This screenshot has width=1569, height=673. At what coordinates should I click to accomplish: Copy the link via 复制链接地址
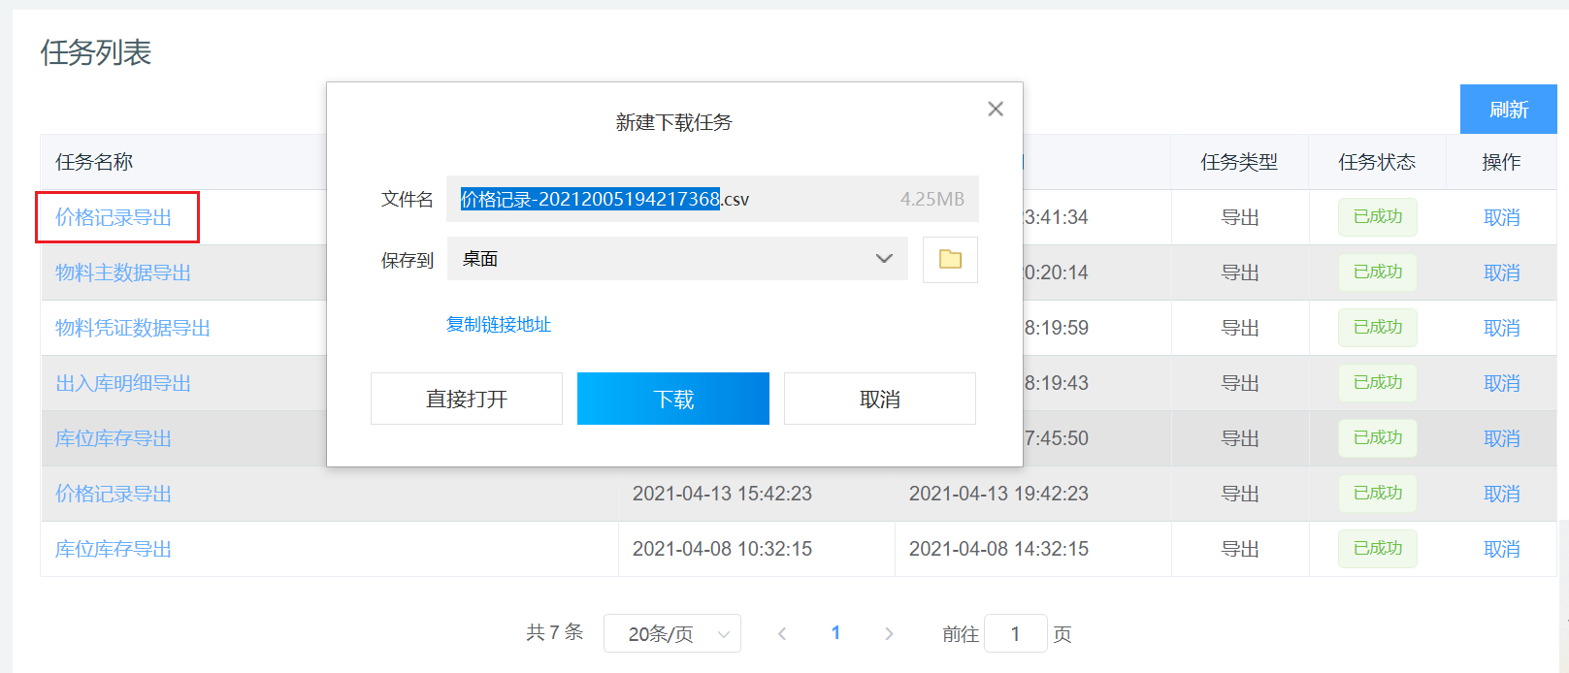pyautogui.click(x=498, y=325)
